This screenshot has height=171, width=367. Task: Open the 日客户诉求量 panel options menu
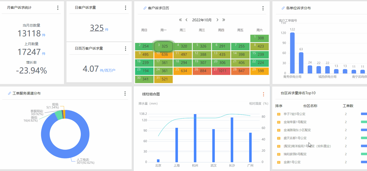click(125, 8)
